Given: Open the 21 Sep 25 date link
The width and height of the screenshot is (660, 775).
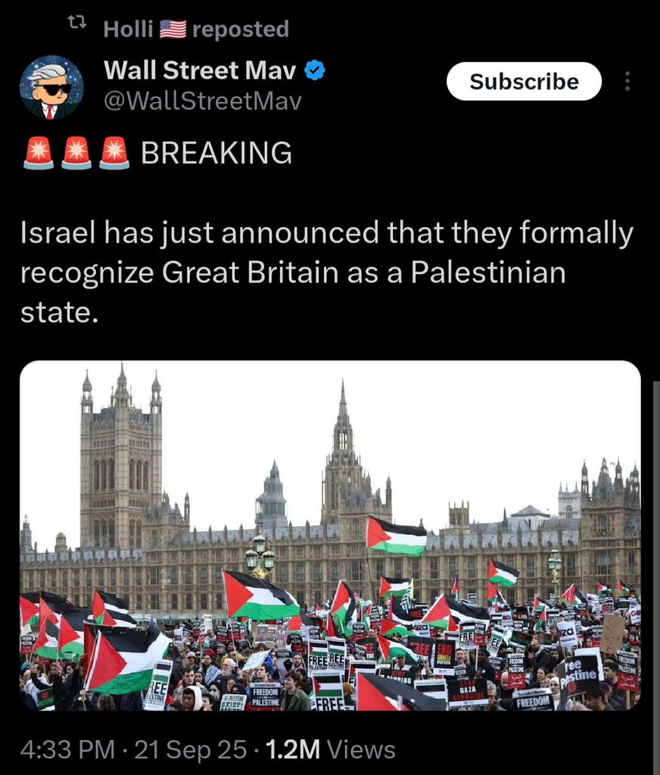Looking at the screenshot, I should 190,749.
